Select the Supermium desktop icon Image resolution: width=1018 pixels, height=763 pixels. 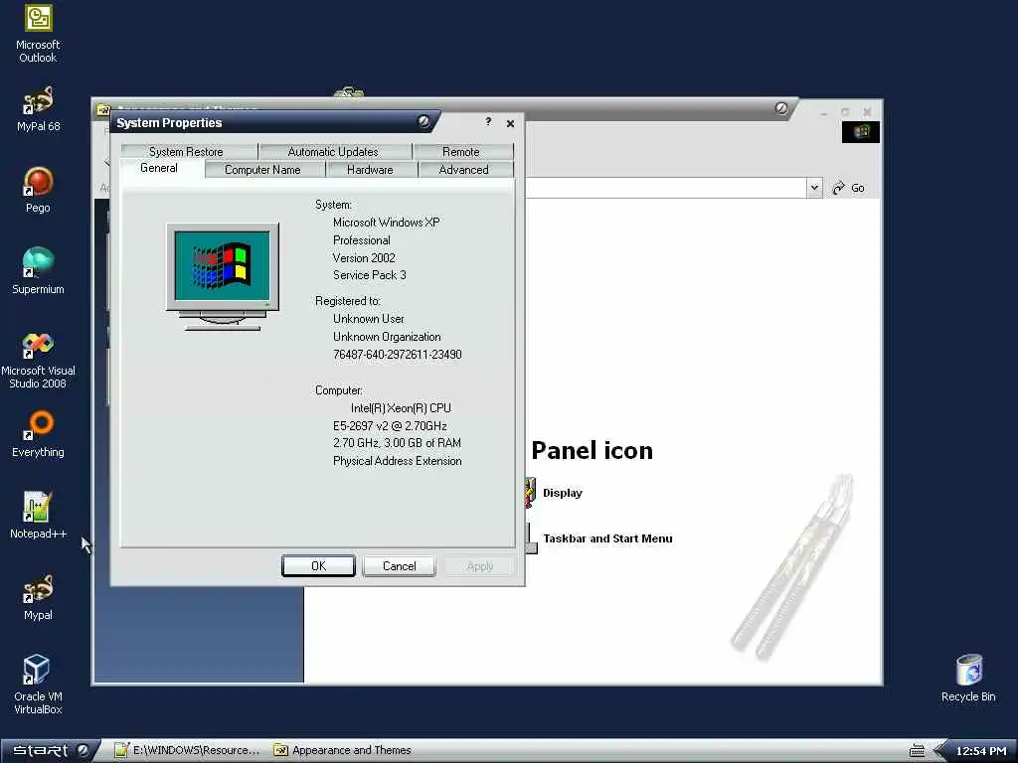[38, 271]
